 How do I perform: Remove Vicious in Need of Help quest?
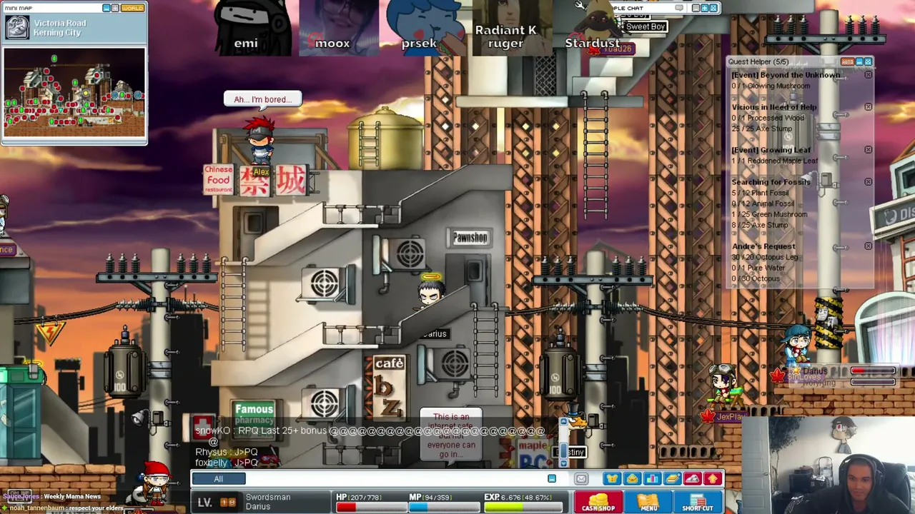pyautogui.click(x=869, y=107)
